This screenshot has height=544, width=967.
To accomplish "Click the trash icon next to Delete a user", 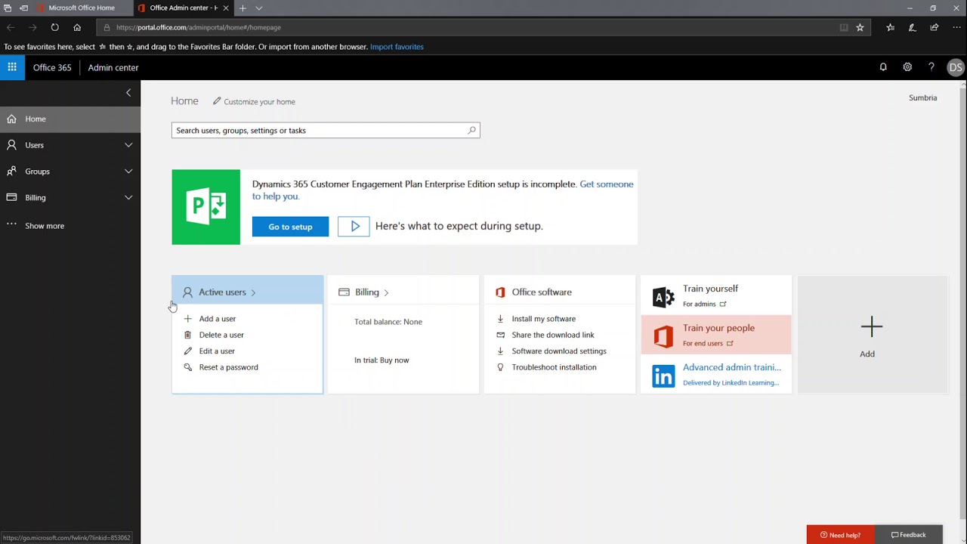I will click(188, 335).
